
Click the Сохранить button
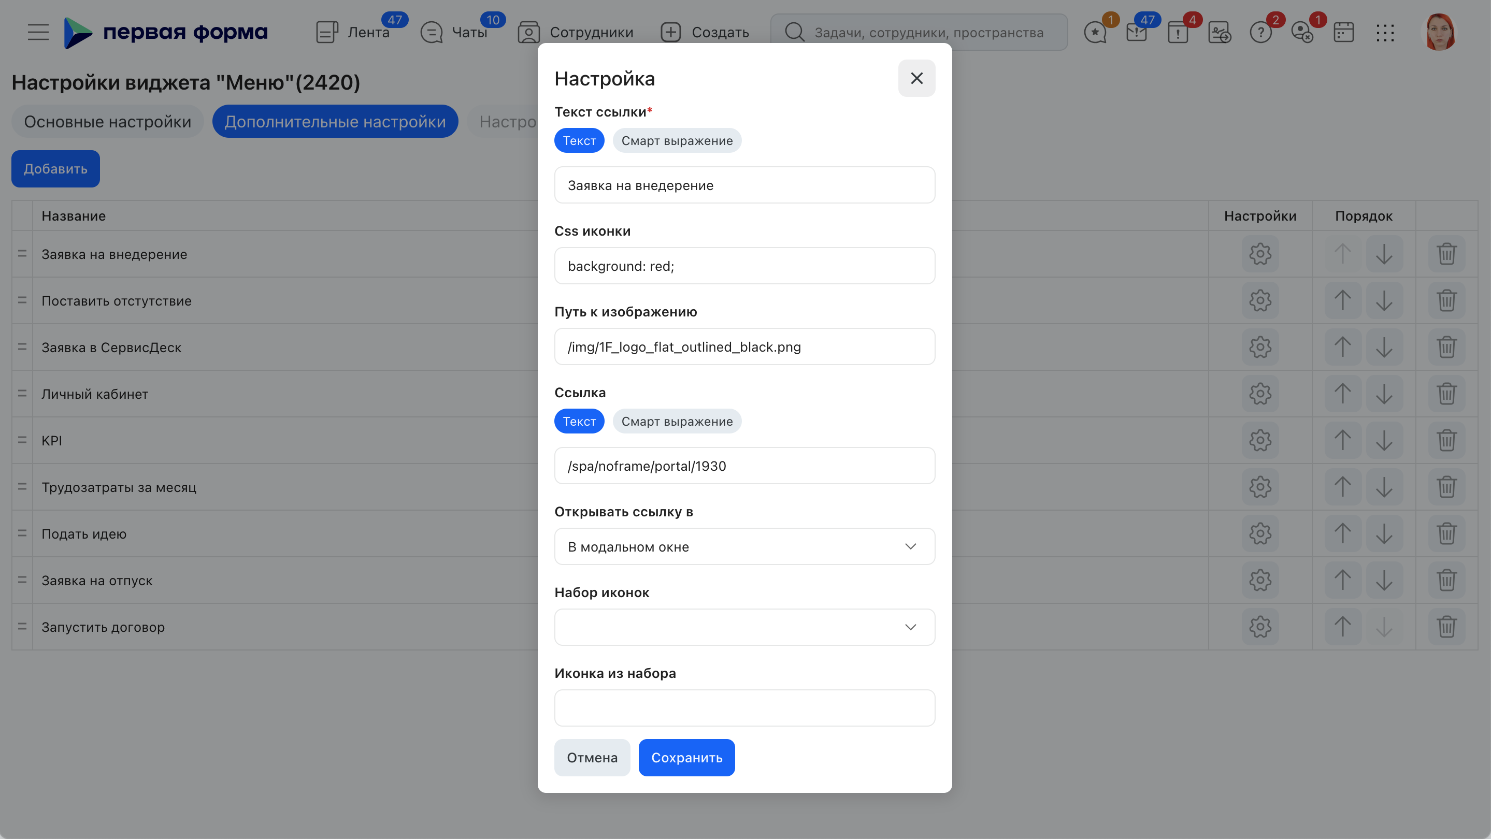tap(687, 757)
